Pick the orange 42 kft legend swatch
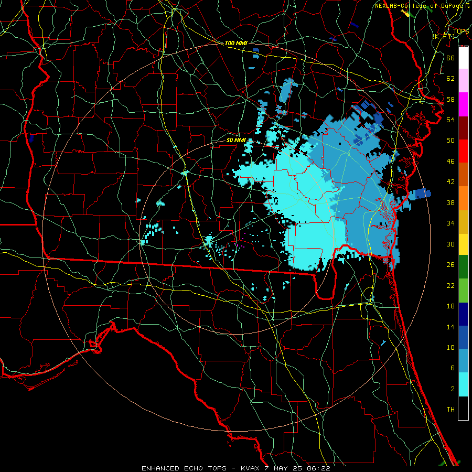Screen dimensions: 472x472 point(463,198)
